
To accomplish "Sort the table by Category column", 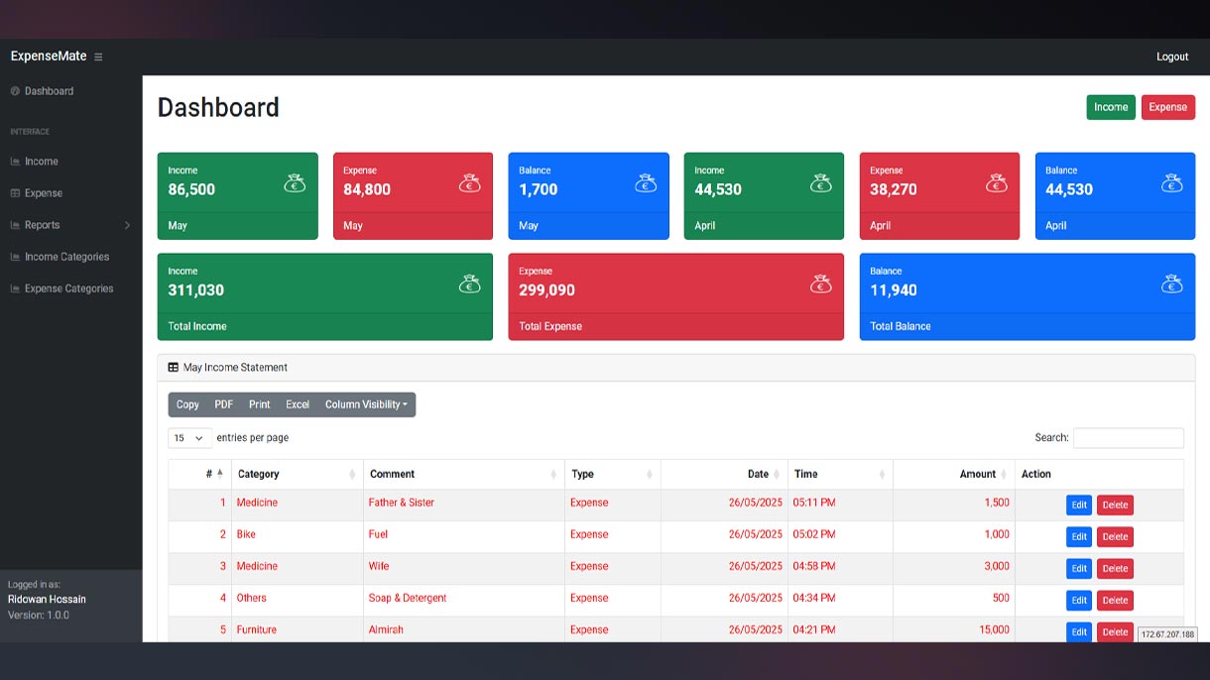I will tap(297, 475).
